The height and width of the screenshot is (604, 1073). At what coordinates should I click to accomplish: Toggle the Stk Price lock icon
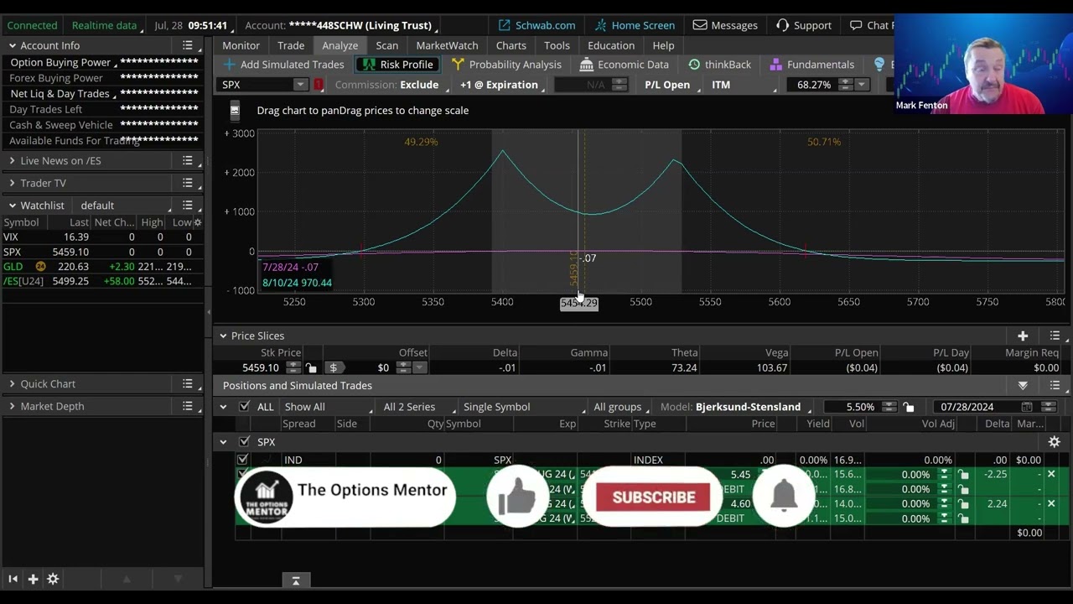(311, 367)
